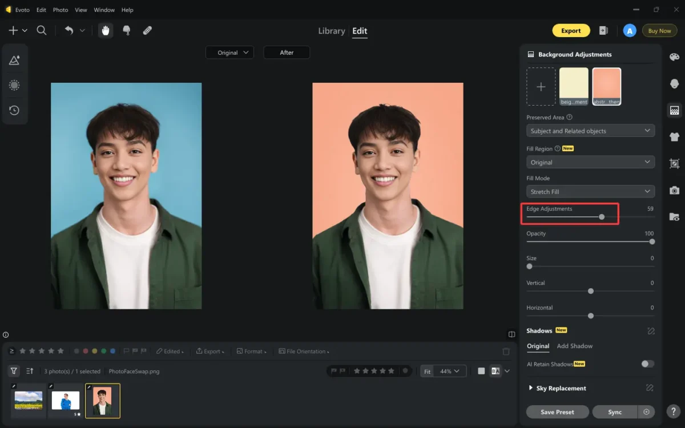
Task: Filter by green color label
Action: point(104,352)
